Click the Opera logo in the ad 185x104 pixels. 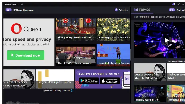pyautogui.click(x=26, y=29)
